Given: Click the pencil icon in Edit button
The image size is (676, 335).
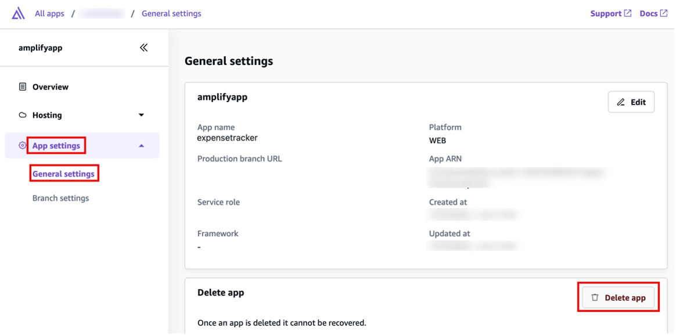Looking at the screenshot, I should 621,102.
